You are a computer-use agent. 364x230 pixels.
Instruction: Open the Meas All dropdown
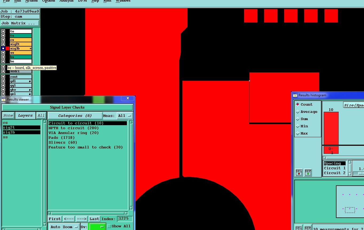click(125, 116)
